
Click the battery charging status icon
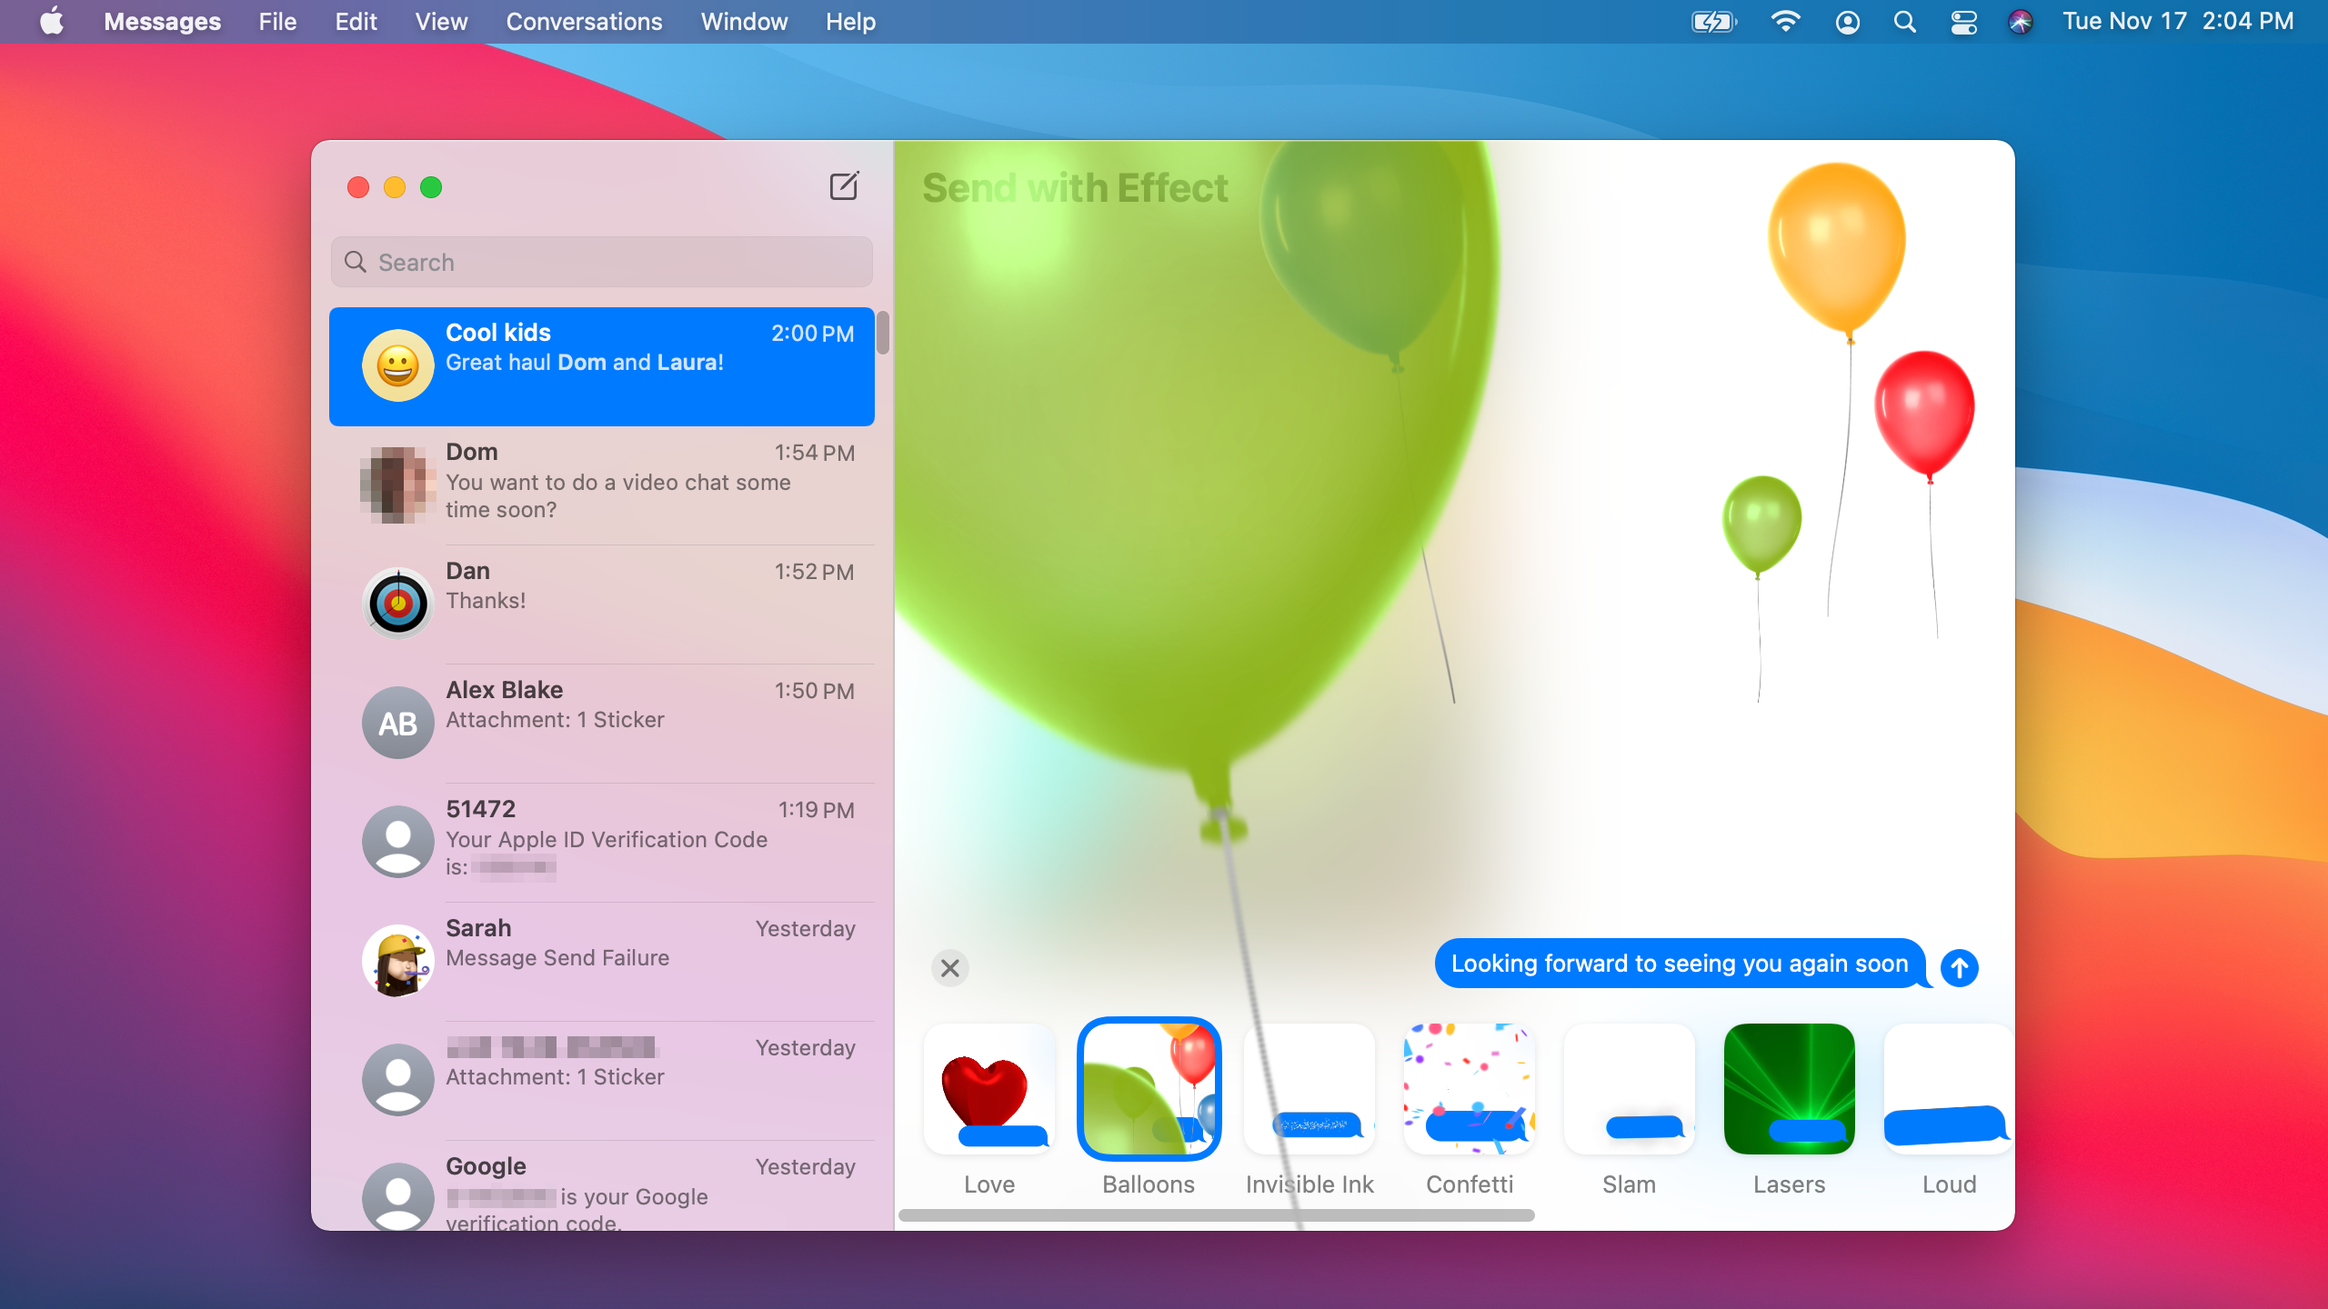pyautogui.click(x=1713, y=22)
